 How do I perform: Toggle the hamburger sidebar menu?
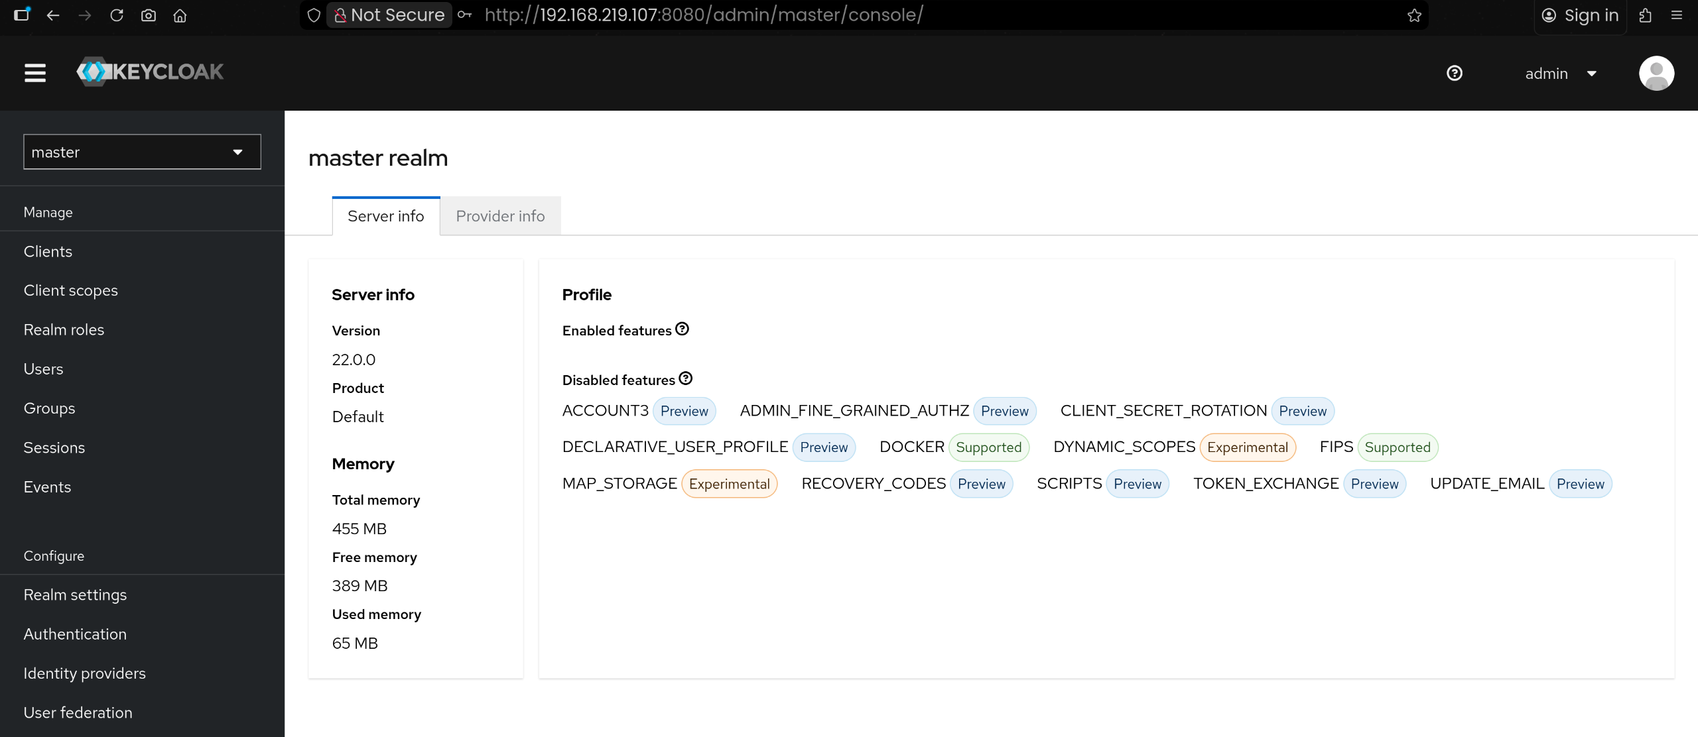click(35, 73)
